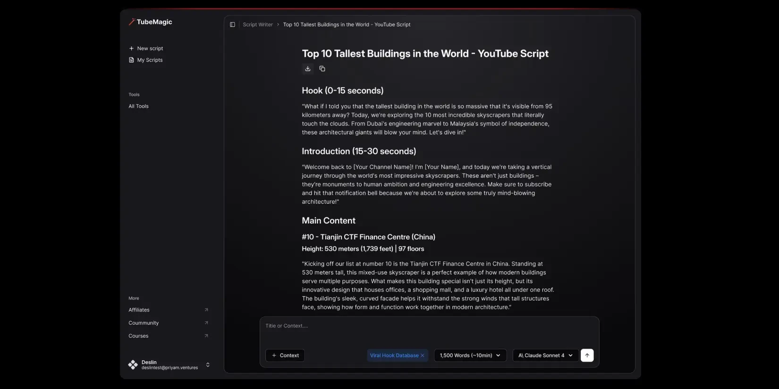Open the Courses link

tap(138, 336)
